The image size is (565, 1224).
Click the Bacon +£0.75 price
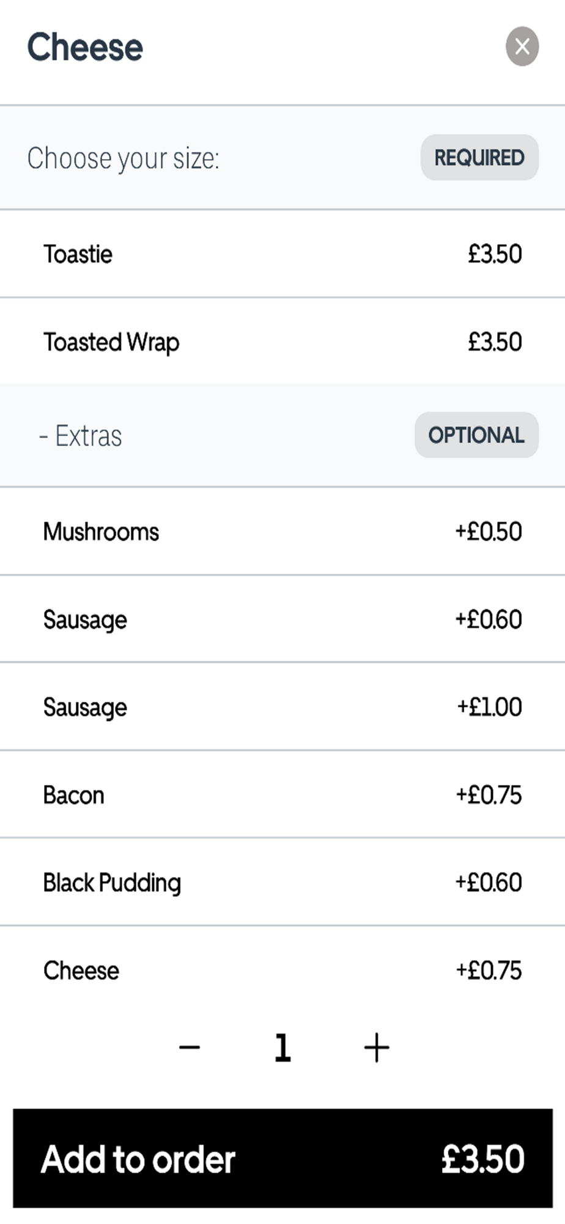[489, 795]
